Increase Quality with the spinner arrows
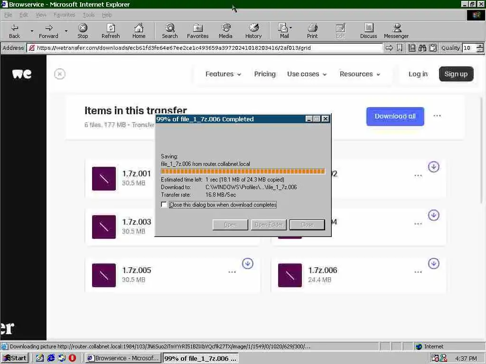The image size is (486, 364). (x=480, y=46)
